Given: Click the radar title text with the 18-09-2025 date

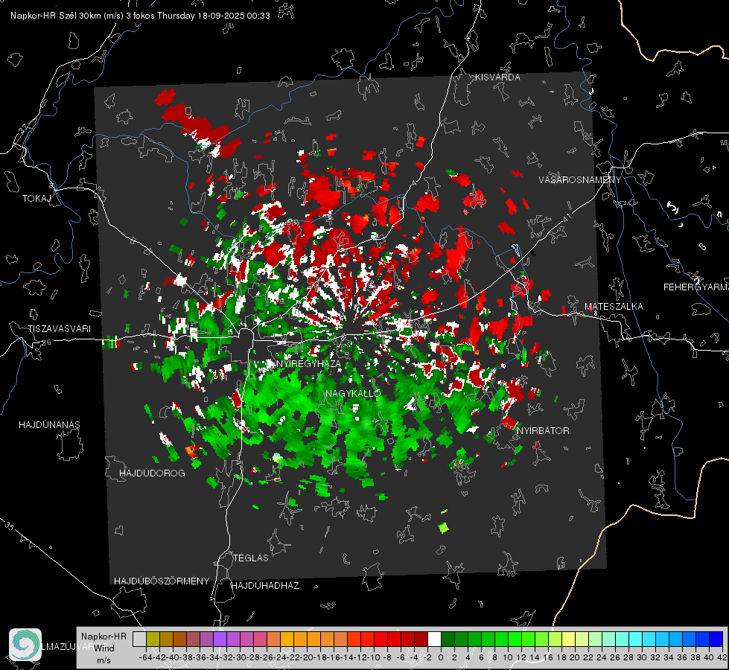Looking at the screenshot, I should tap(140, 16).
